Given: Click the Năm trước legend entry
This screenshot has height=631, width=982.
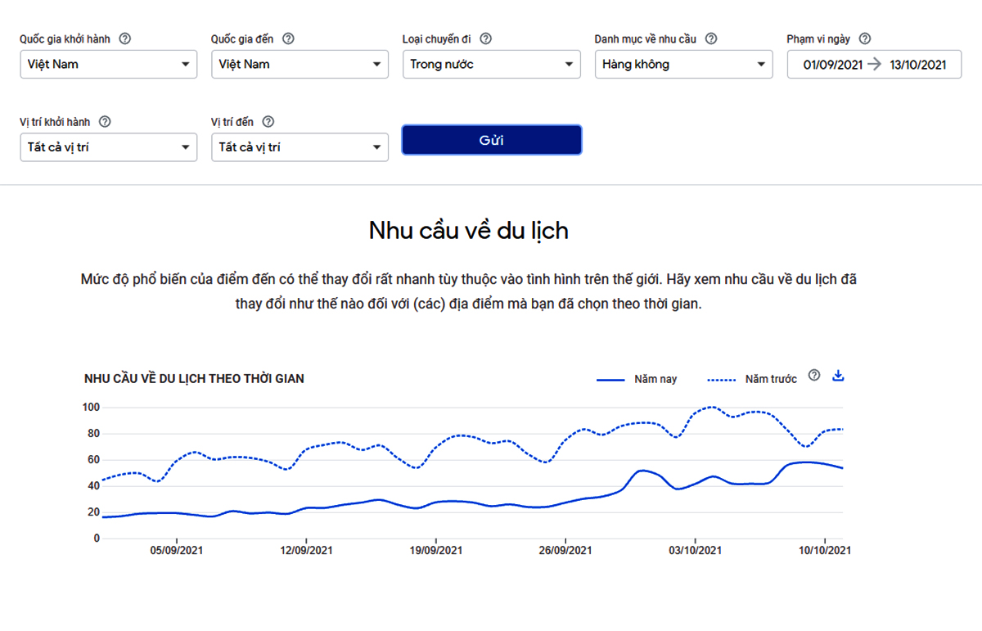Looking at the screenshot, I should click(752, 380).
